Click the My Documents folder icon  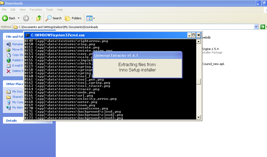(9, 91)
